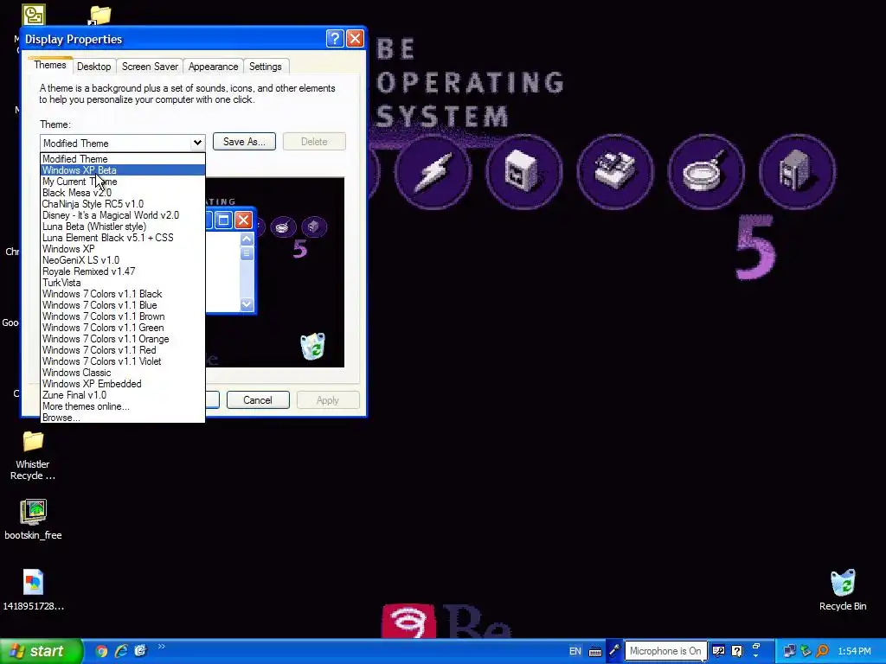This screenshot has height=664, width=886.
Task: Choose Windows 7 Colors v1.1 Blue
Action: 123,305
